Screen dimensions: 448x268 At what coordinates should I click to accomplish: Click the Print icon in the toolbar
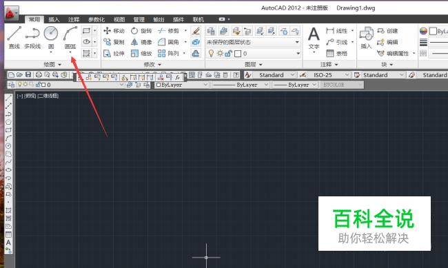[x=39, y=75]
